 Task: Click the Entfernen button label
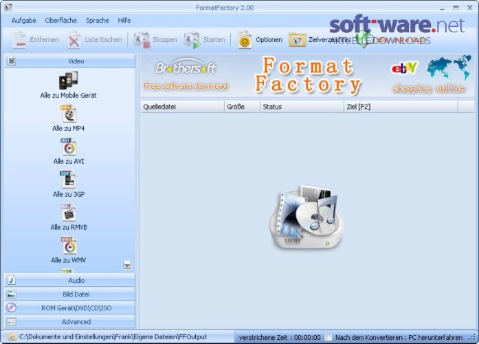click(44, 40)
